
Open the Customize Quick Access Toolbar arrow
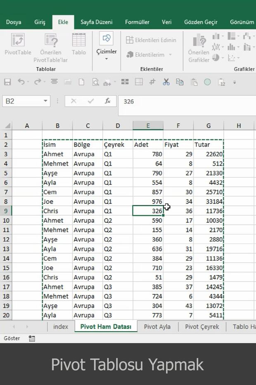(x=235, y=82)
